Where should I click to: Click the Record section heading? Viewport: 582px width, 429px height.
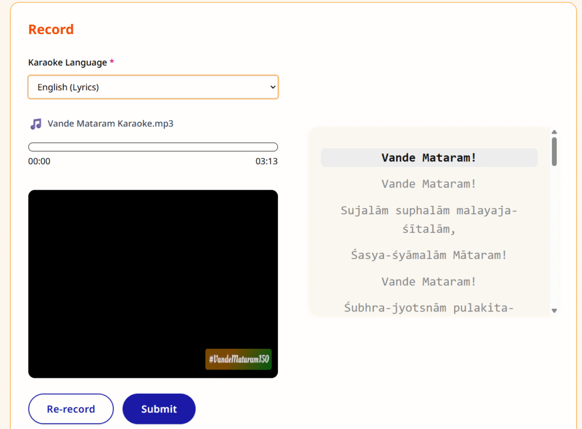[x=51, y=30]
